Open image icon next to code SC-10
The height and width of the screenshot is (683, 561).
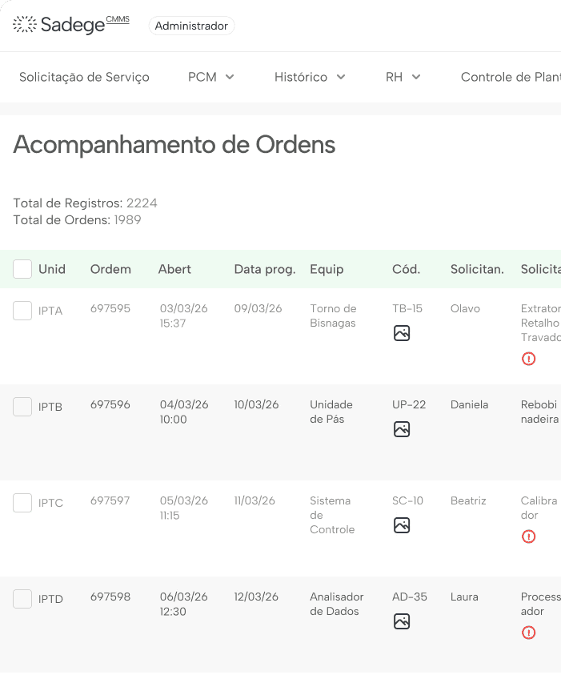pyautogui.click(x=401, y=525)
